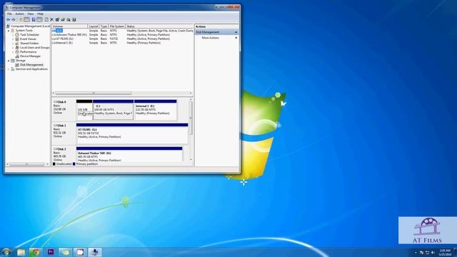Select Local Users and Groups in tree
Viewport: 457px width, 257px height.
[34, 48]
